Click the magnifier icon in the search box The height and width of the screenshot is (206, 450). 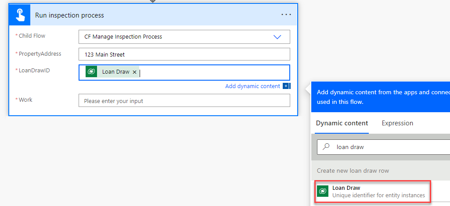click(326, 147)
